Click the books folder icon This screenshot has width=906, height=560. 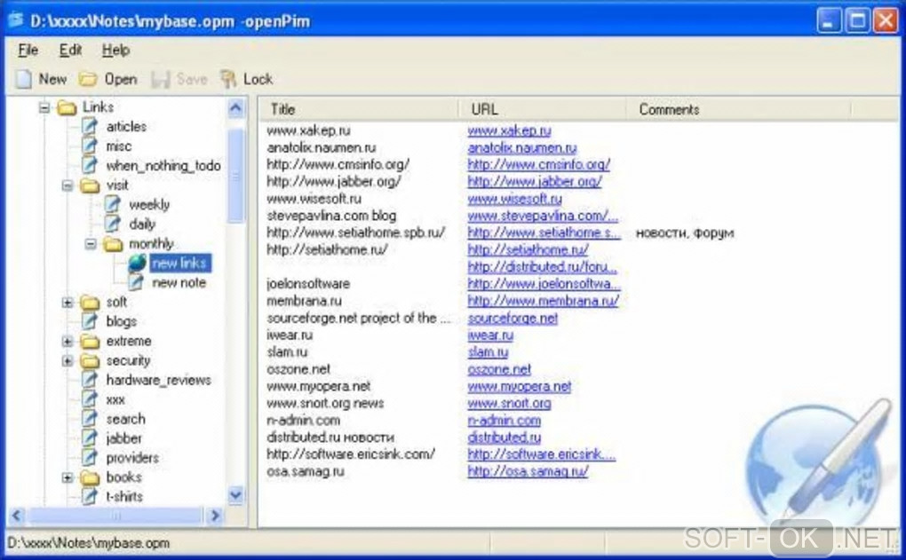[90, 477]
